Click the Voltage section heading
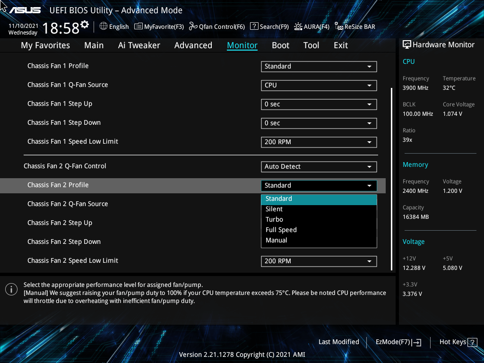 413,242
